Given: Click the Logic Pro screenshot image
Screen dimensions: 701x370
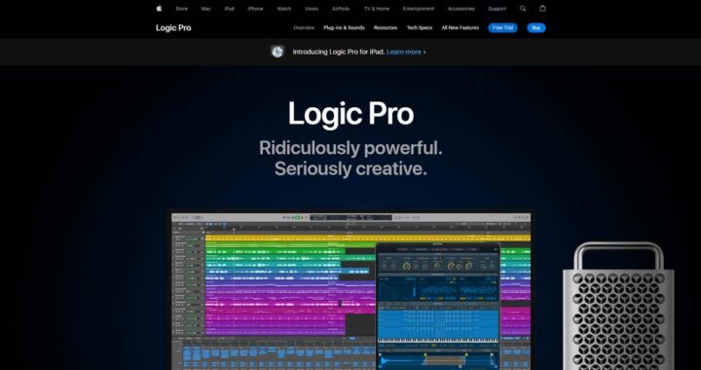Looking at the screenshot, I should click(x=351, y=291).
